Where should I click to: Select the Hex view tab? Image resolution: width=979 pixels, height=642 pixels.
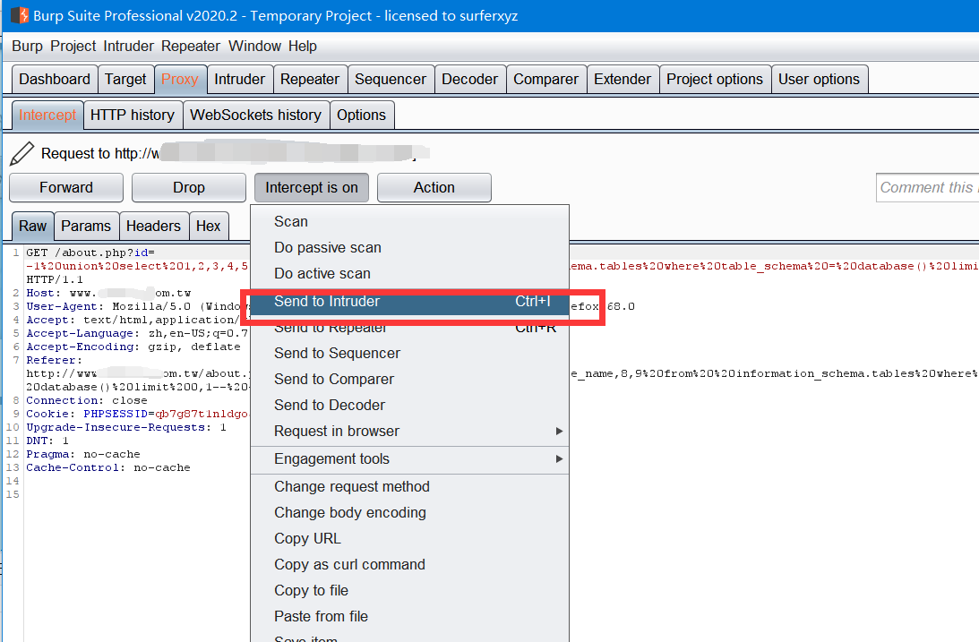(209, 226)
